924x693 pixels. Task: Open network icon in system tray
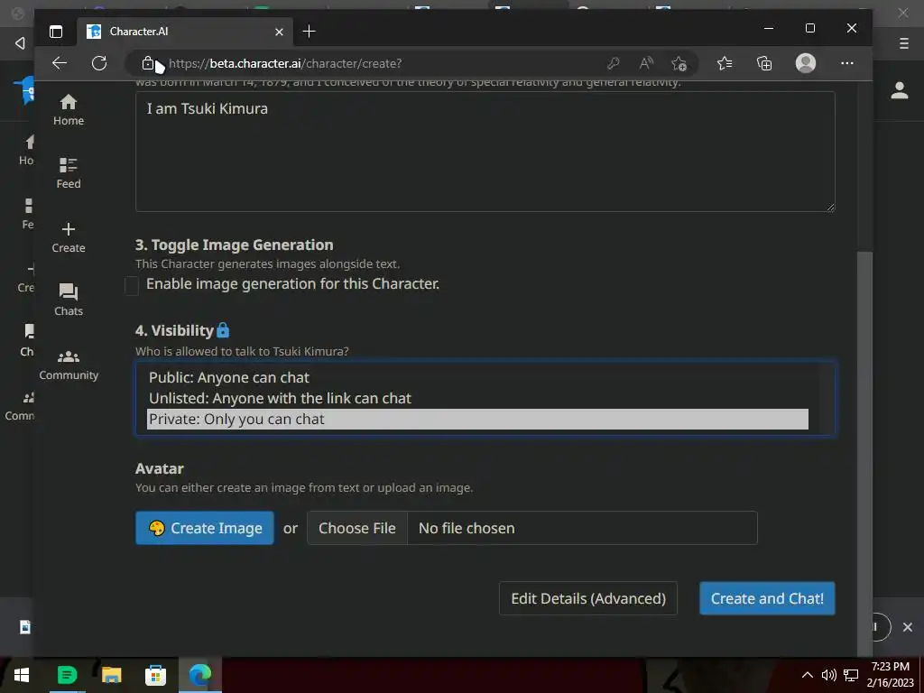[850, 675]
